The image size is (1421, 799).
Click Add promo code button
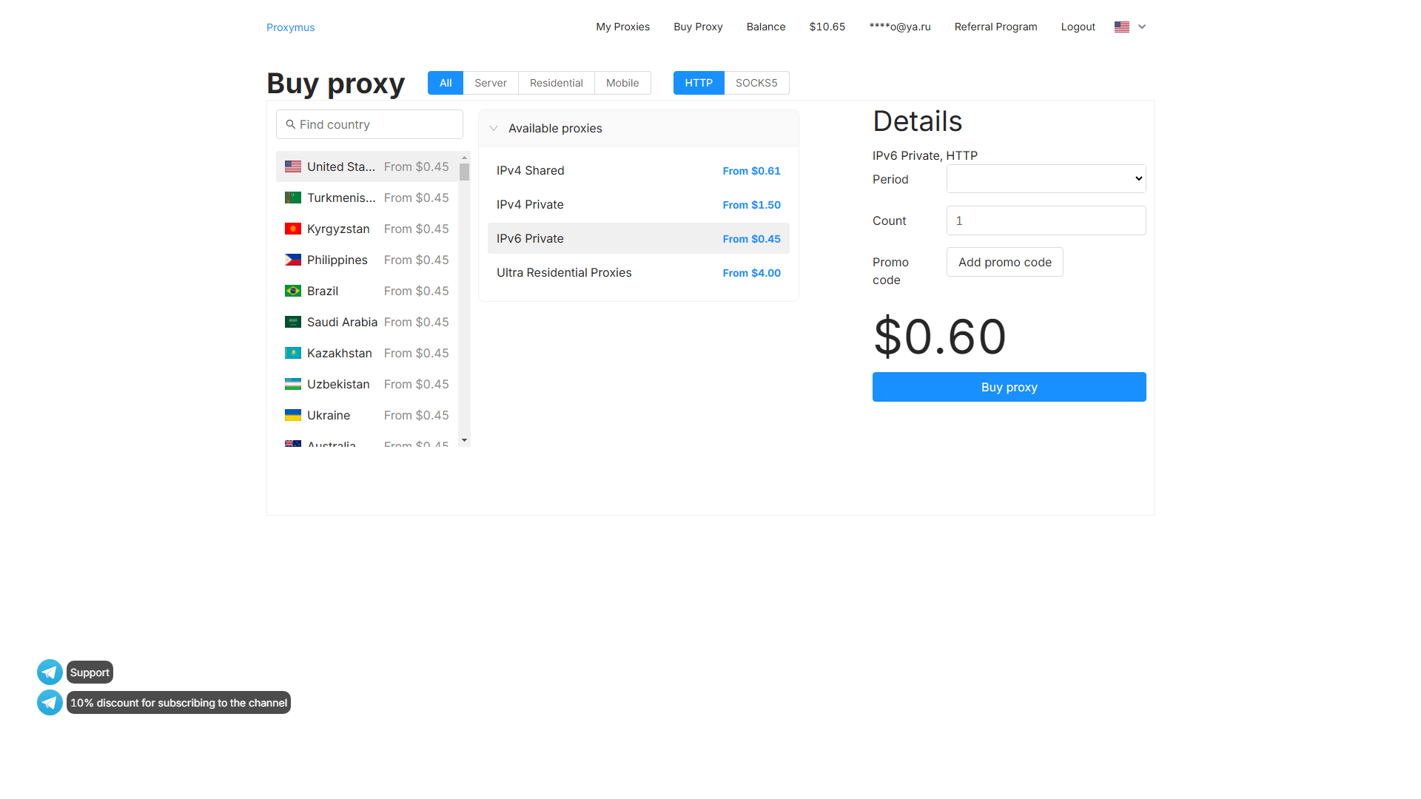point(1004,262)
